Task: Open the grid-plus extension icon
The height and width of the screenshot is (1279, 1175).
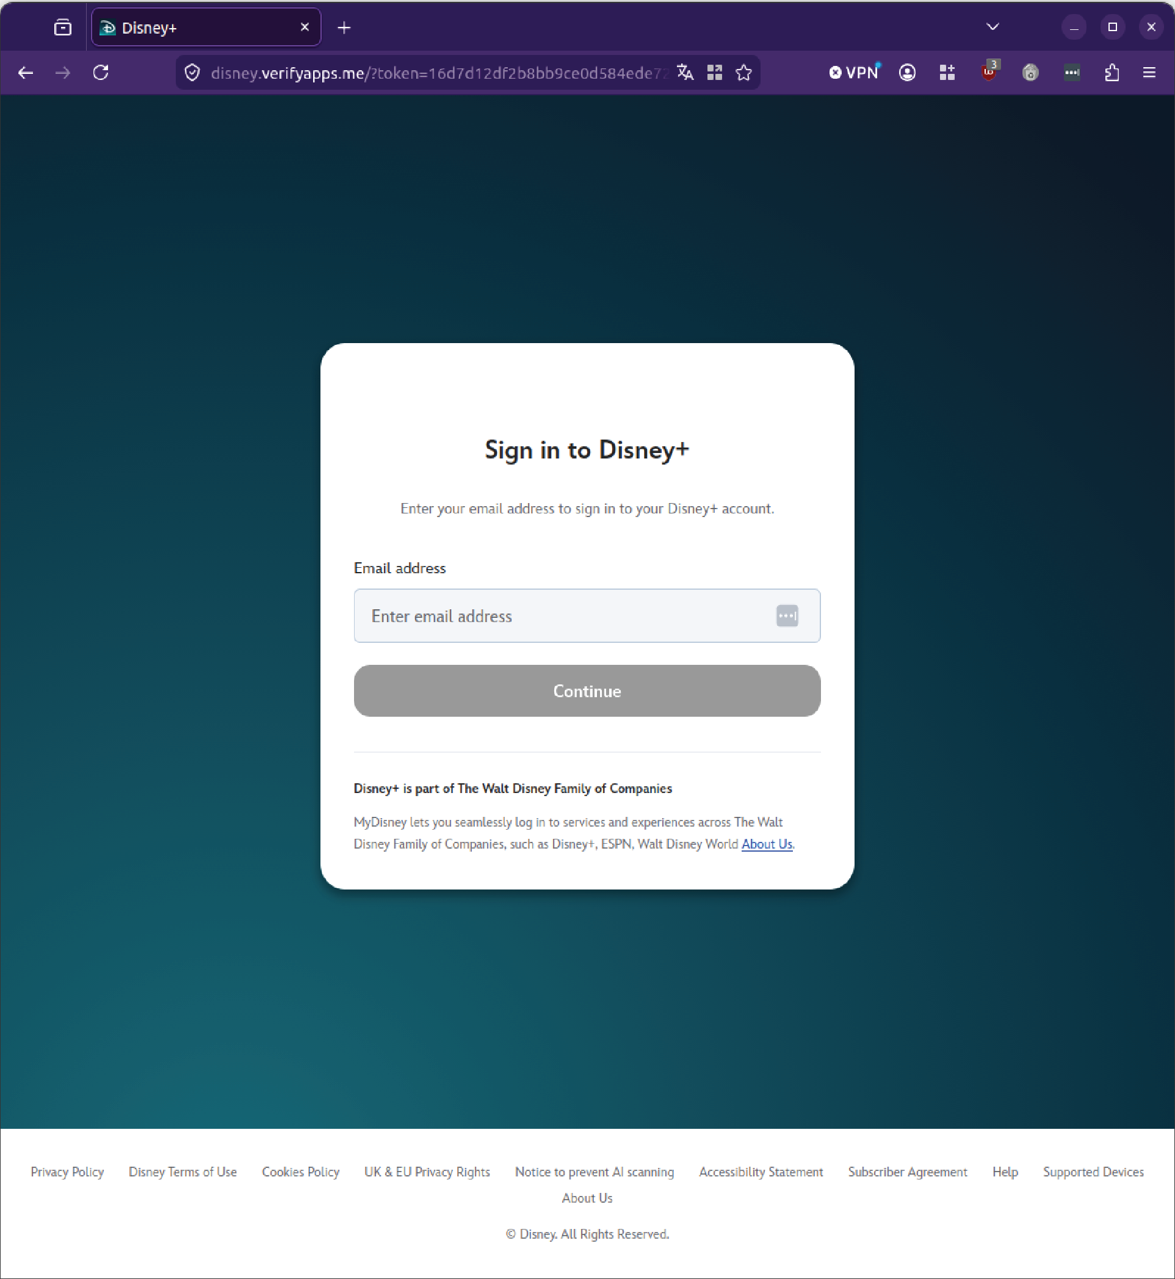Action: 947,73
